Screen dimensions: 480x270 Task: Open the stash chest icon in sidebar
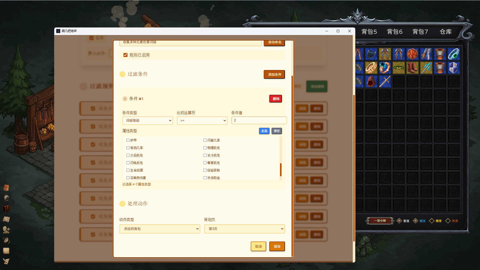tap(6, 208)
